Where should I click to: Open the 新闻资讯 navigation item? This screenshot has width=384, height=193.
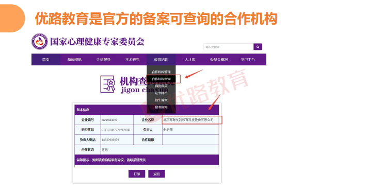74,60
